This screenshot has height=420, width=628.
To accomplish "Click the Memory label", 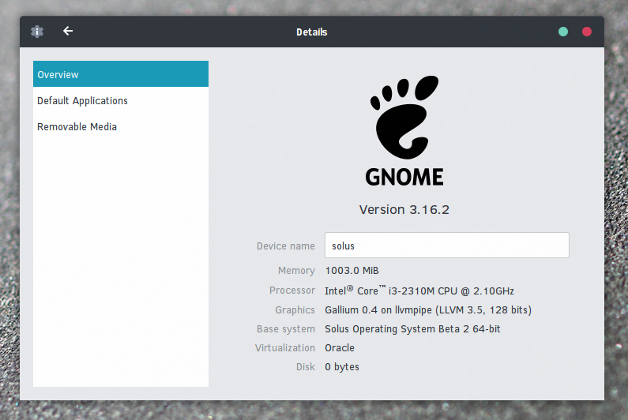I will tap(296, 271).
